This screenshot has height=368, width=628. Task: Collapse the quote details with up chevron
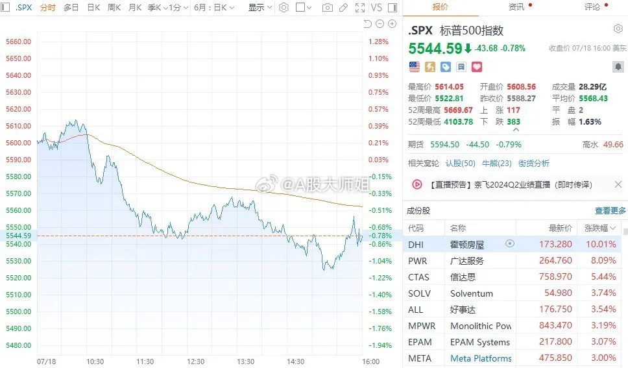tap(516, 130)
